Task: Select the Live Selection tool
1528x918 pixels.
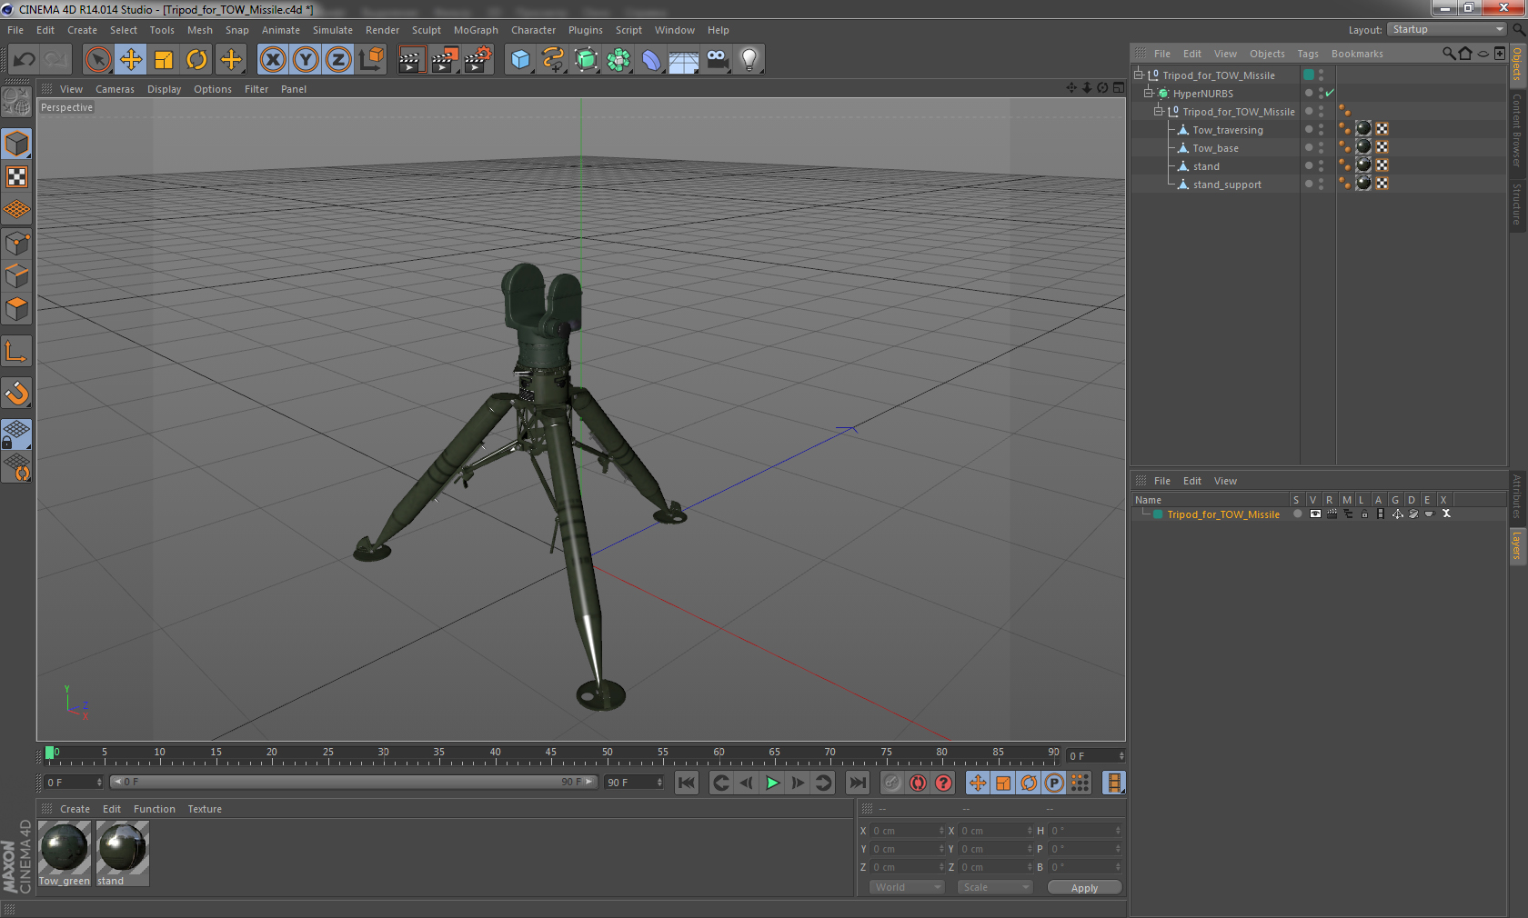Action: (x=97, y=60)
